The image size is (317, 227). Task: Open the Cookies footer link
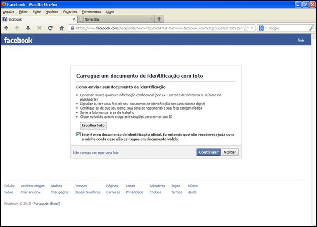(x=155, y=192)
